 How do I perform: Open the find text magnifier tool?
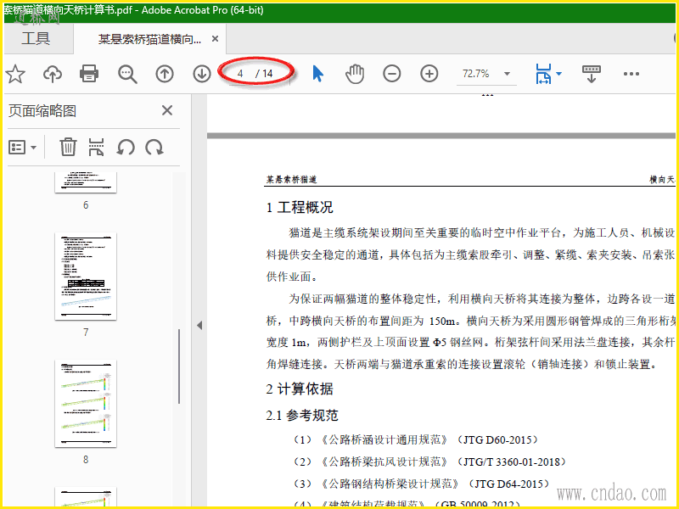127,74
